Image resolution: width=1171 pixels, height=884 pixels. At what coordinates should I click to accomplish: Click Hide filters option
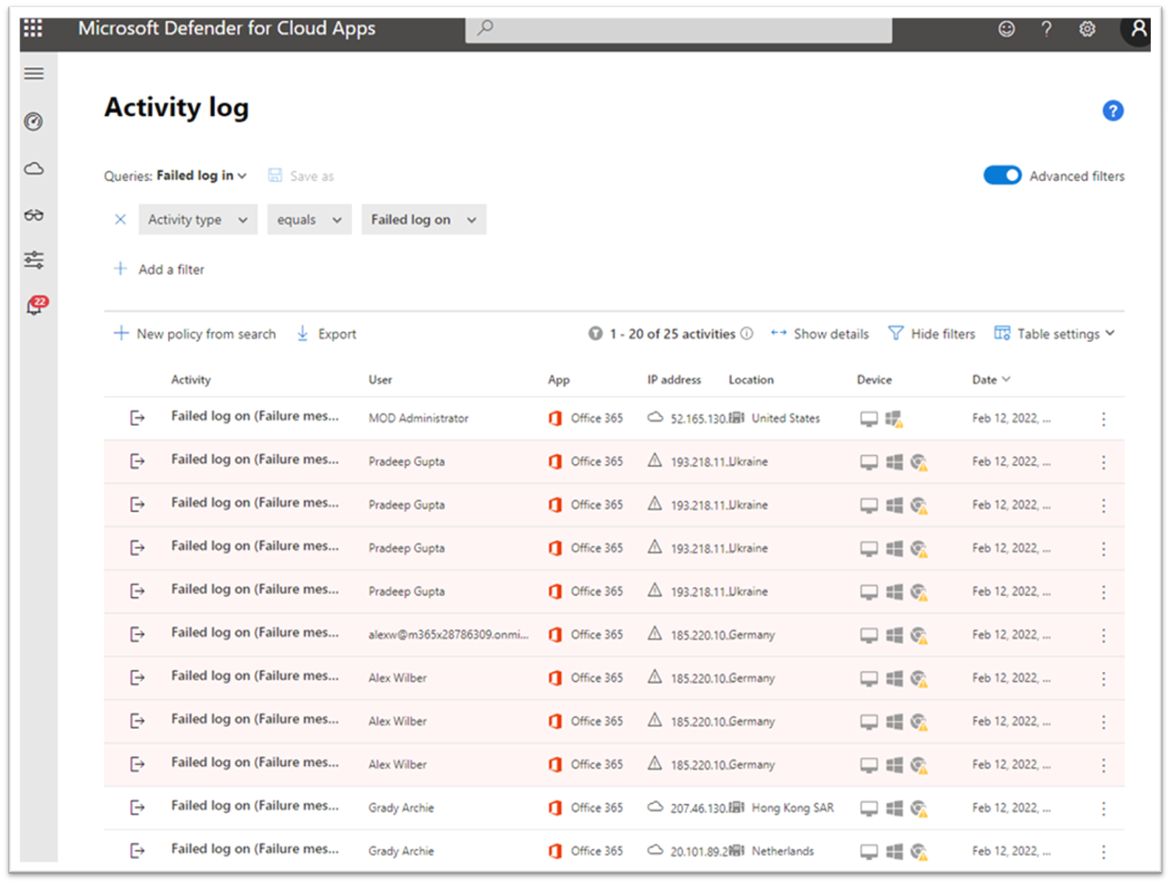coord(932,334)
